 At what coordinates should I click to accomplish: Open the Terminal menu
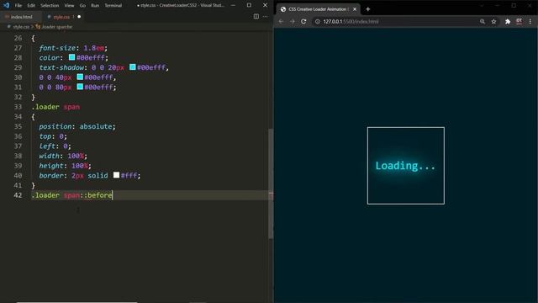[113, 6]
